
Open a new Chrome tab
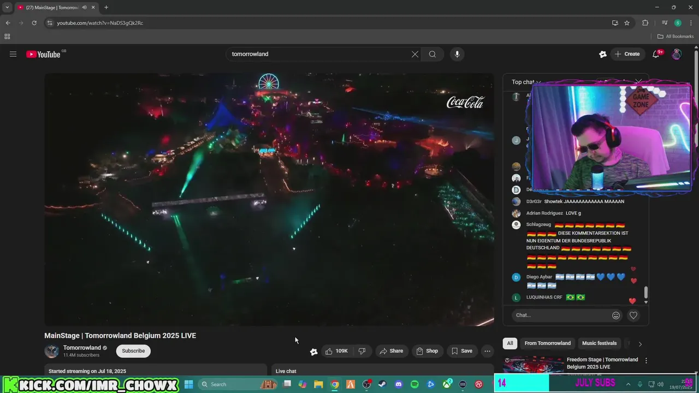106,8
